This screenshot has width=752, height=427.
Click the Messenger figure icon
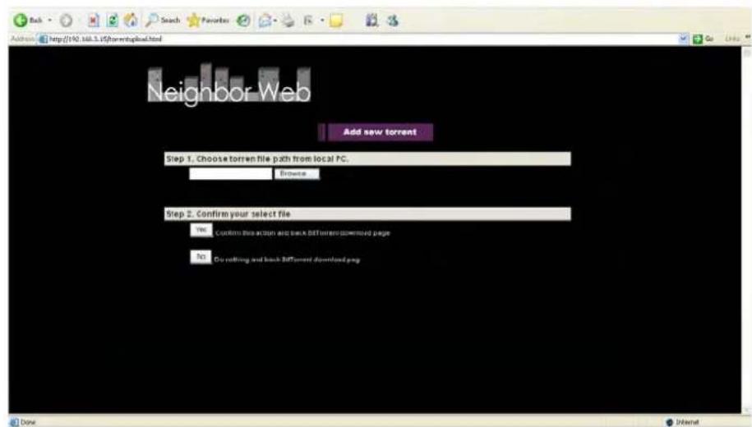click(x=393, y=21)
